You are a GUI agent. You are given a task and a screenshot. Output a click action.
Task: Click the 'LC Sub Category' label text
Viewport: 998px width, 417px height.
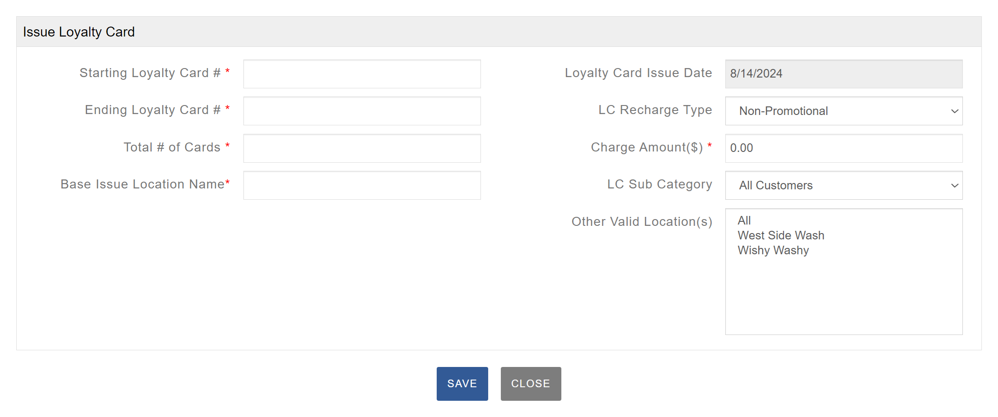[x=659, y=184]
